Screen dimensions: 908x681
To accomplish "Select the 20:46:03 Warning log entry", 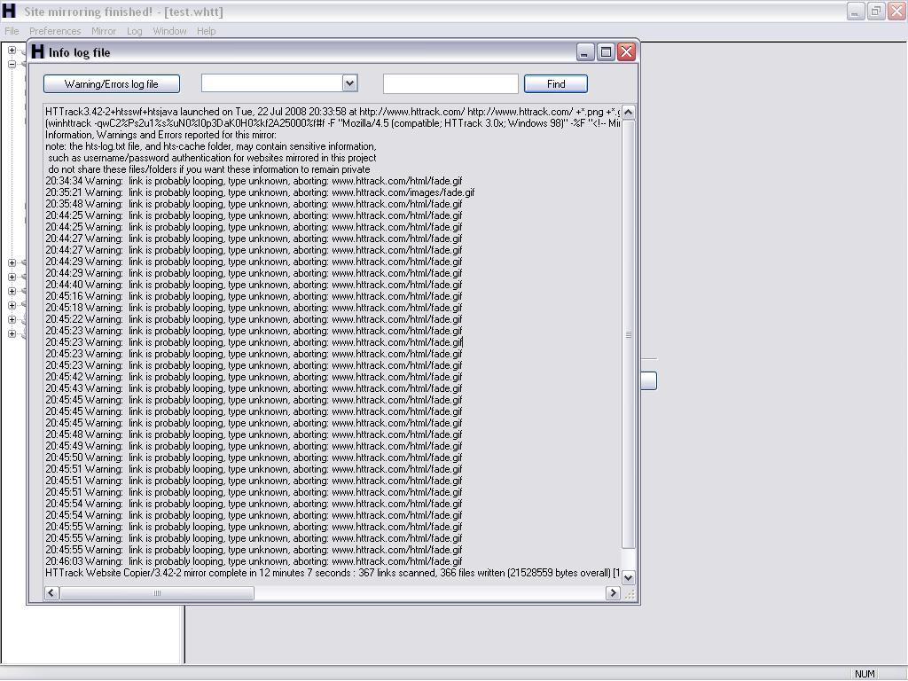I will (254, 561).
